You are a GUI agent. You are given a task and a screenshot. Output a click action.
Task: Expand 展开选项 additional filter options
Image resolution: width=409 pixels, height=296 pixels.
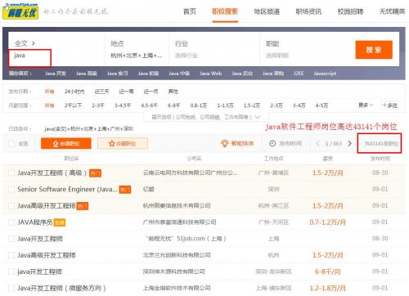click(206, 117)
